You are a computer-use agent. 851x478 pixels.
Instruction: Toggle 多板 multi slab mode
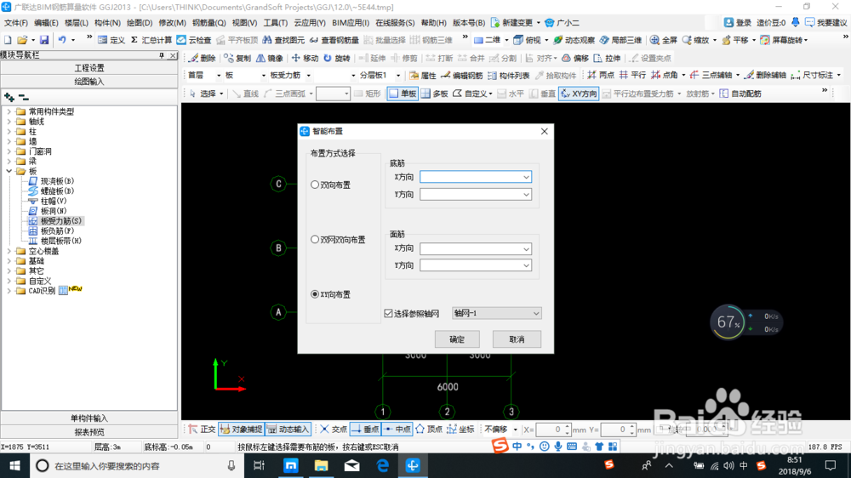434,94
